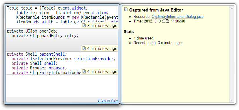Click the 'Recent using: 3 minutes ago' line
Screen dimensions: 239x110
click(158, 43)
